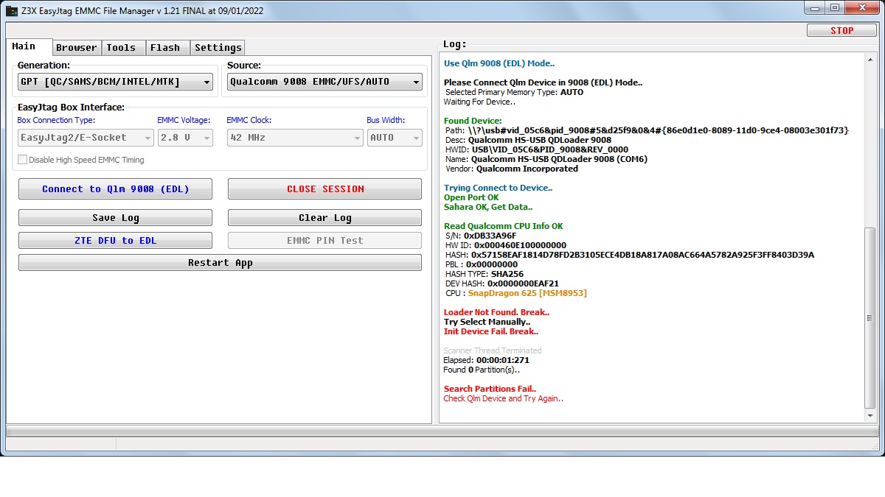Screen dimensions: 885x497
Task: Open the EMMC Voltage 2.8 V dropdown
Action: 206,138
